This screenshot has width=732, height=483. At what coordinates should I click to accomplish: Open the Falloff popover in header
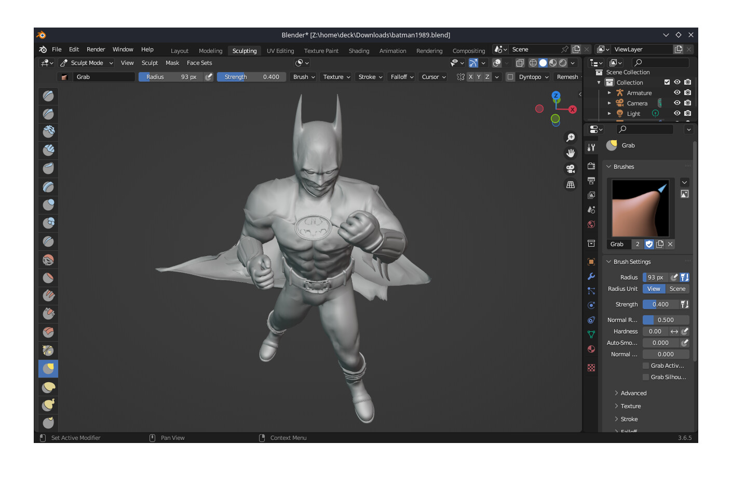pyautogui.click(x=402, y=77)
